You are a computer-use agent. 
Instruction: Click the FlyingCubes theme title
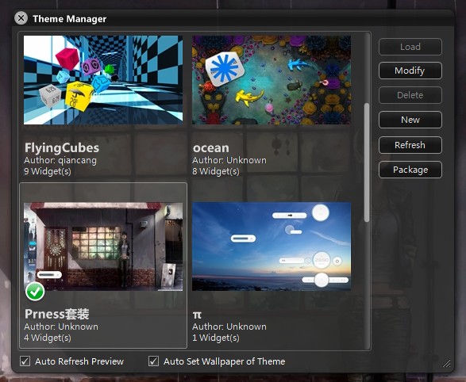(x=62, y=147)
